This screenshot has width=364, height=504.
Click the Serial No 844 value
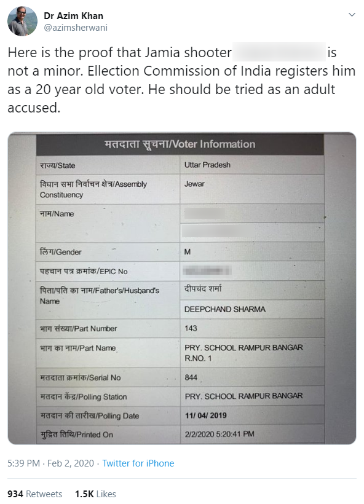coord(191,377)
